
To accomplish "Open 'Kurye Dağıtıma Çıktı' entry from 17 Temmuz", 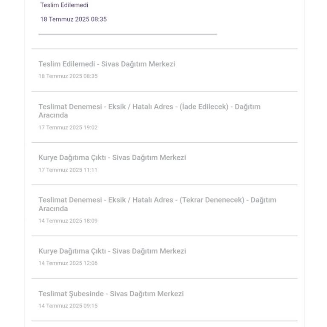I will tap(112, 158).
